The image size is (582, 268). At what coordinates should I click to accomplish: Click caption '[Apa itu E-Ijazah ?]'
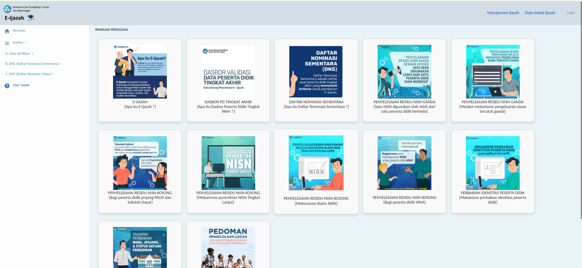[140, 107]
